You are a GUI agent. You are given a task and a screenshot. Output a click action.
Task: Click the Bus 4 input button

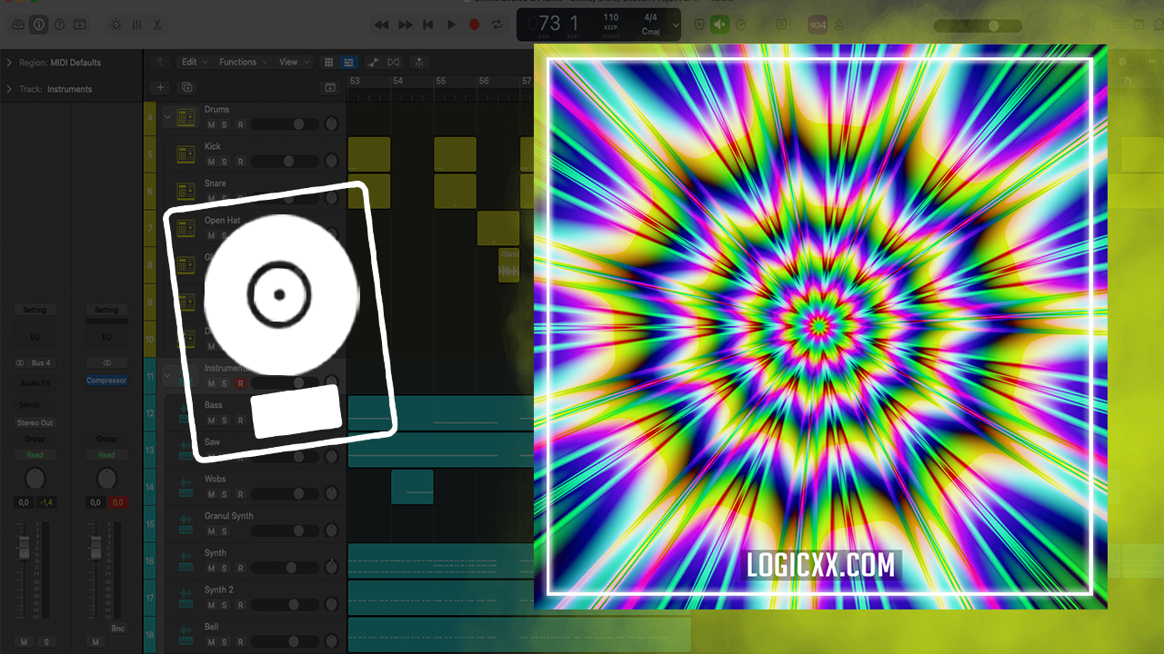(41, 363)
